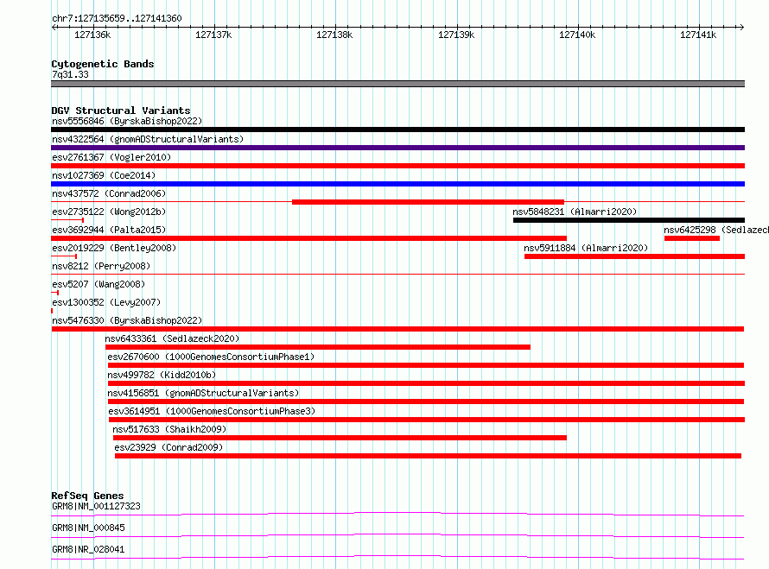The image size is (769, 569).
Task: Select the purple nsv4322564 variant bar
Action: 397,148
